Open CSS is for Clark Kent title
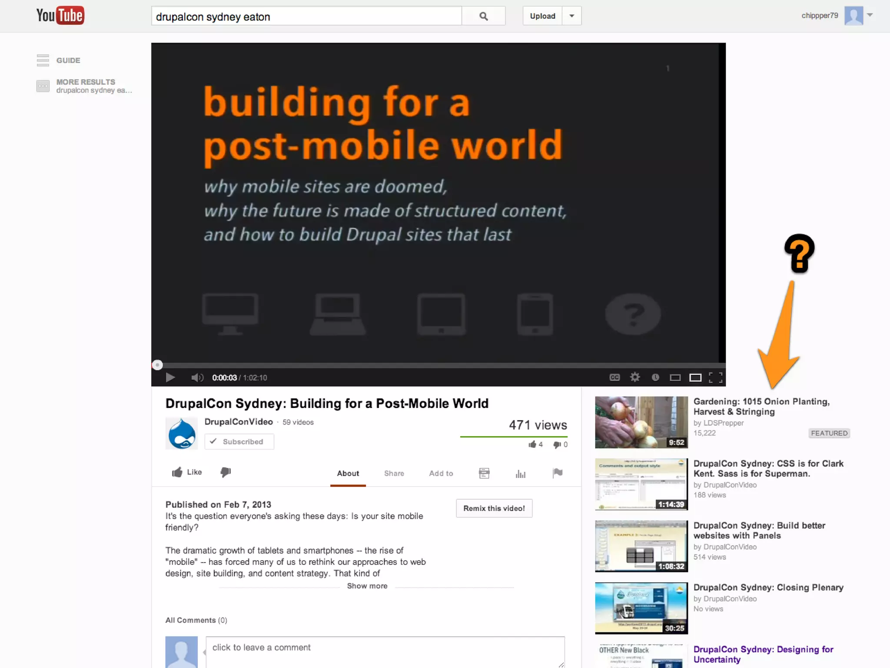890x668 pixels. [768, 468]
